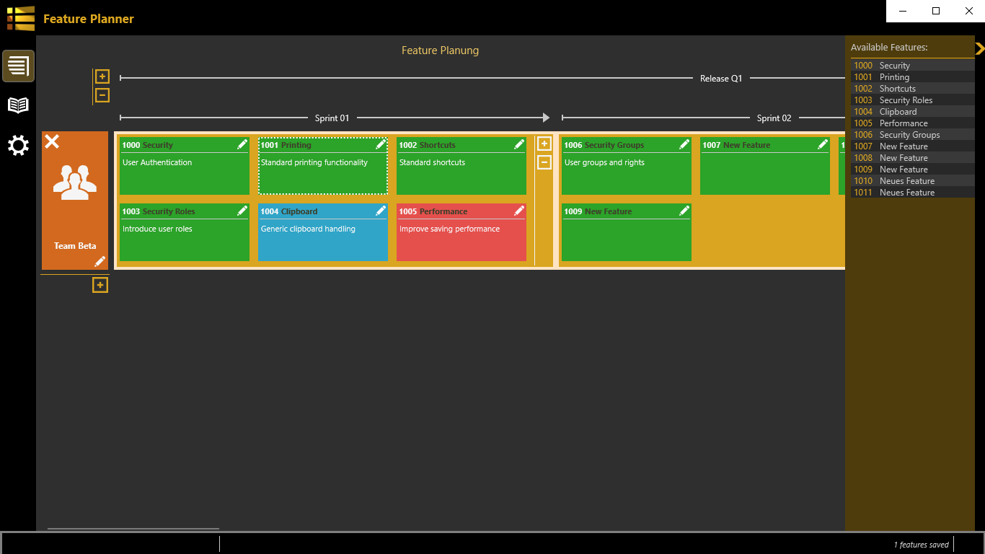Maximize the Feature Planner window
The image size is (985, 554).
[936, 11]
